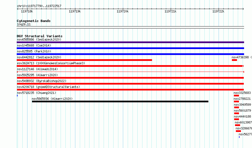Click the dark purple nsv6585886 variant bar
Image resolution: width=252 pixels, height=148 pixels.
[130, 42]
